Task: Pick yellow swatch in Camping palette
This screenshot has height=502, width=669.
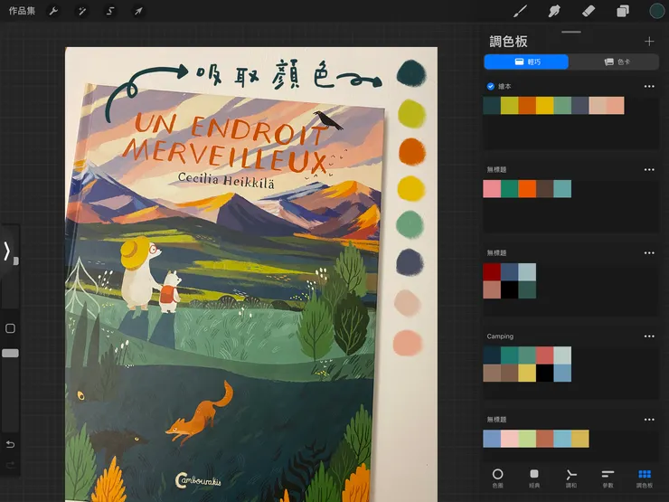Action: 527,373
